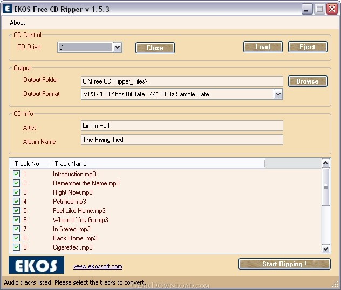Select Remember the Name.mp3 track

pyautogui.click(x=86, y=183)
